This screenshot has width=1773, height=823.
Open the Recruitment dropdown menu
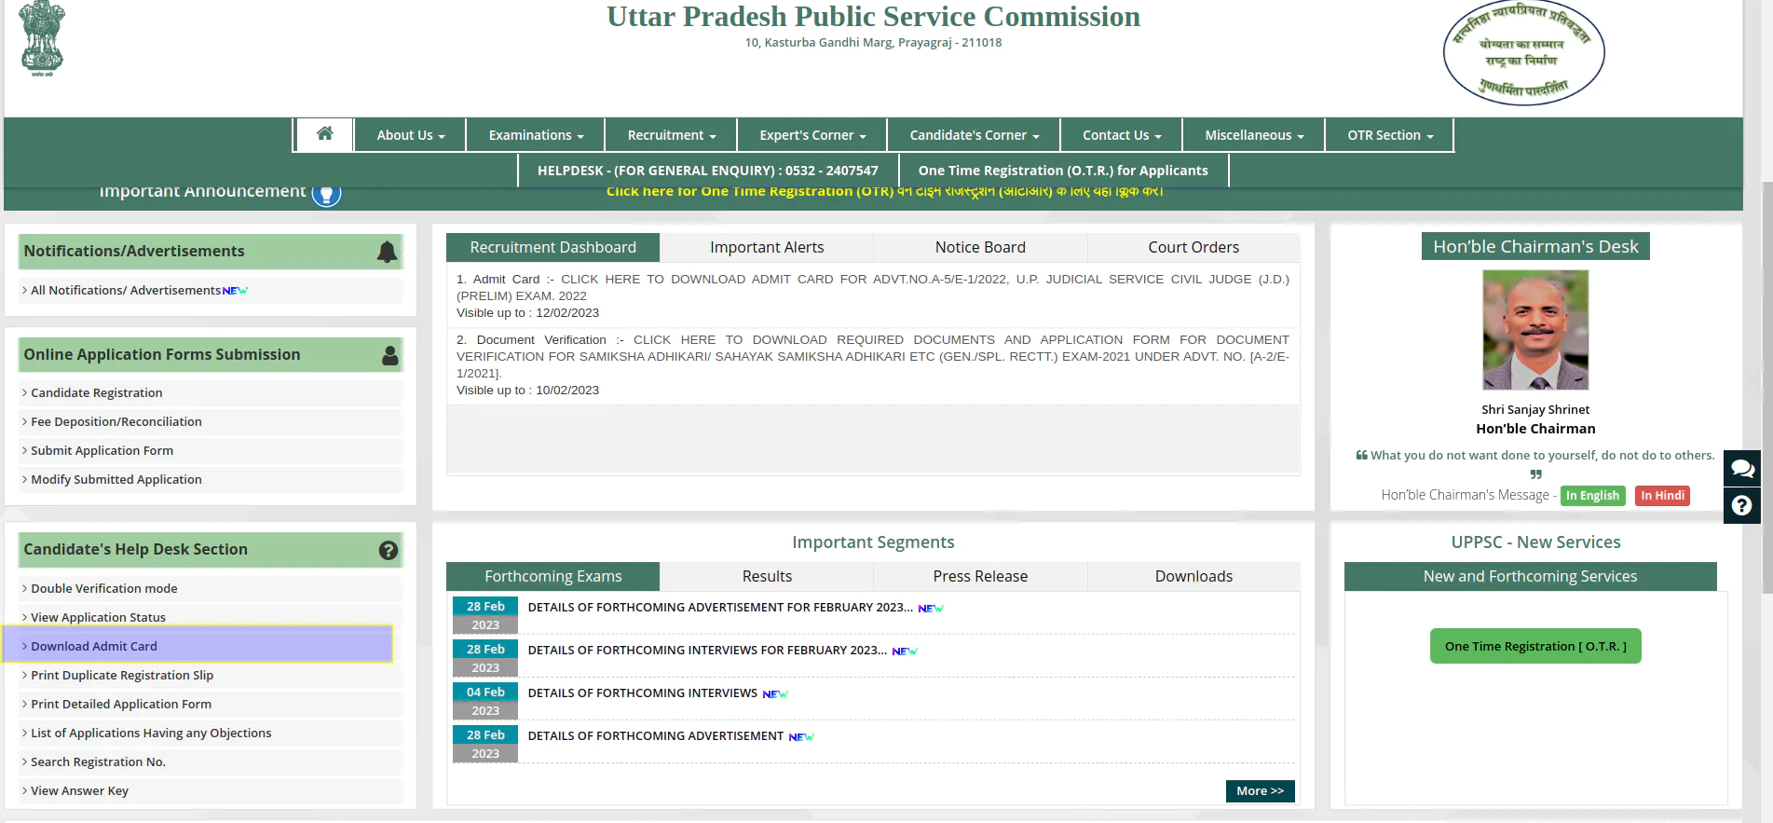671,135
